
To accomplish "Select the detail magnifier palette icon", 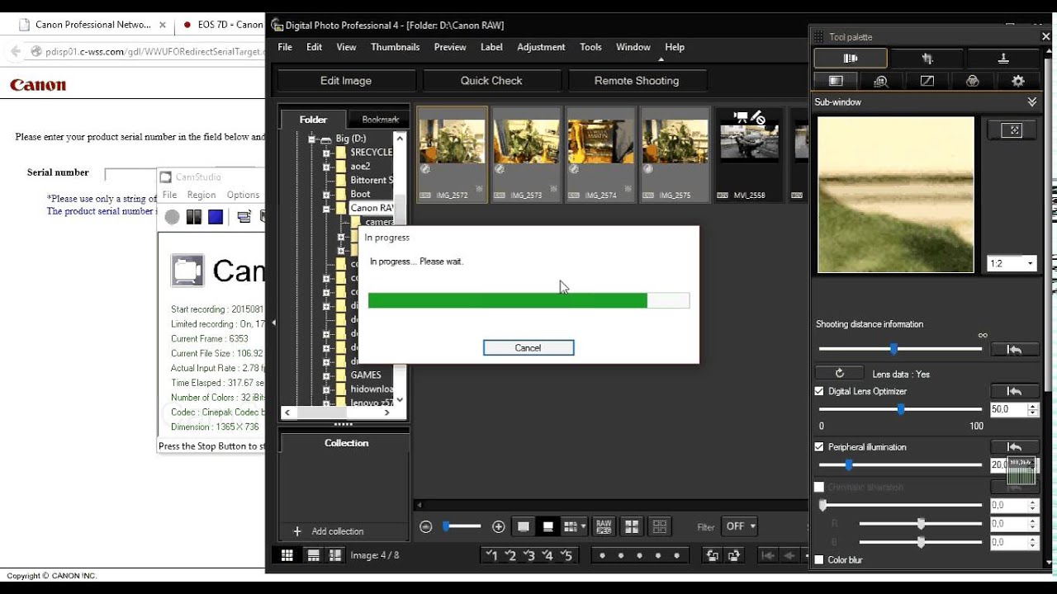I will pyautogui.click(x=881, y=81).
